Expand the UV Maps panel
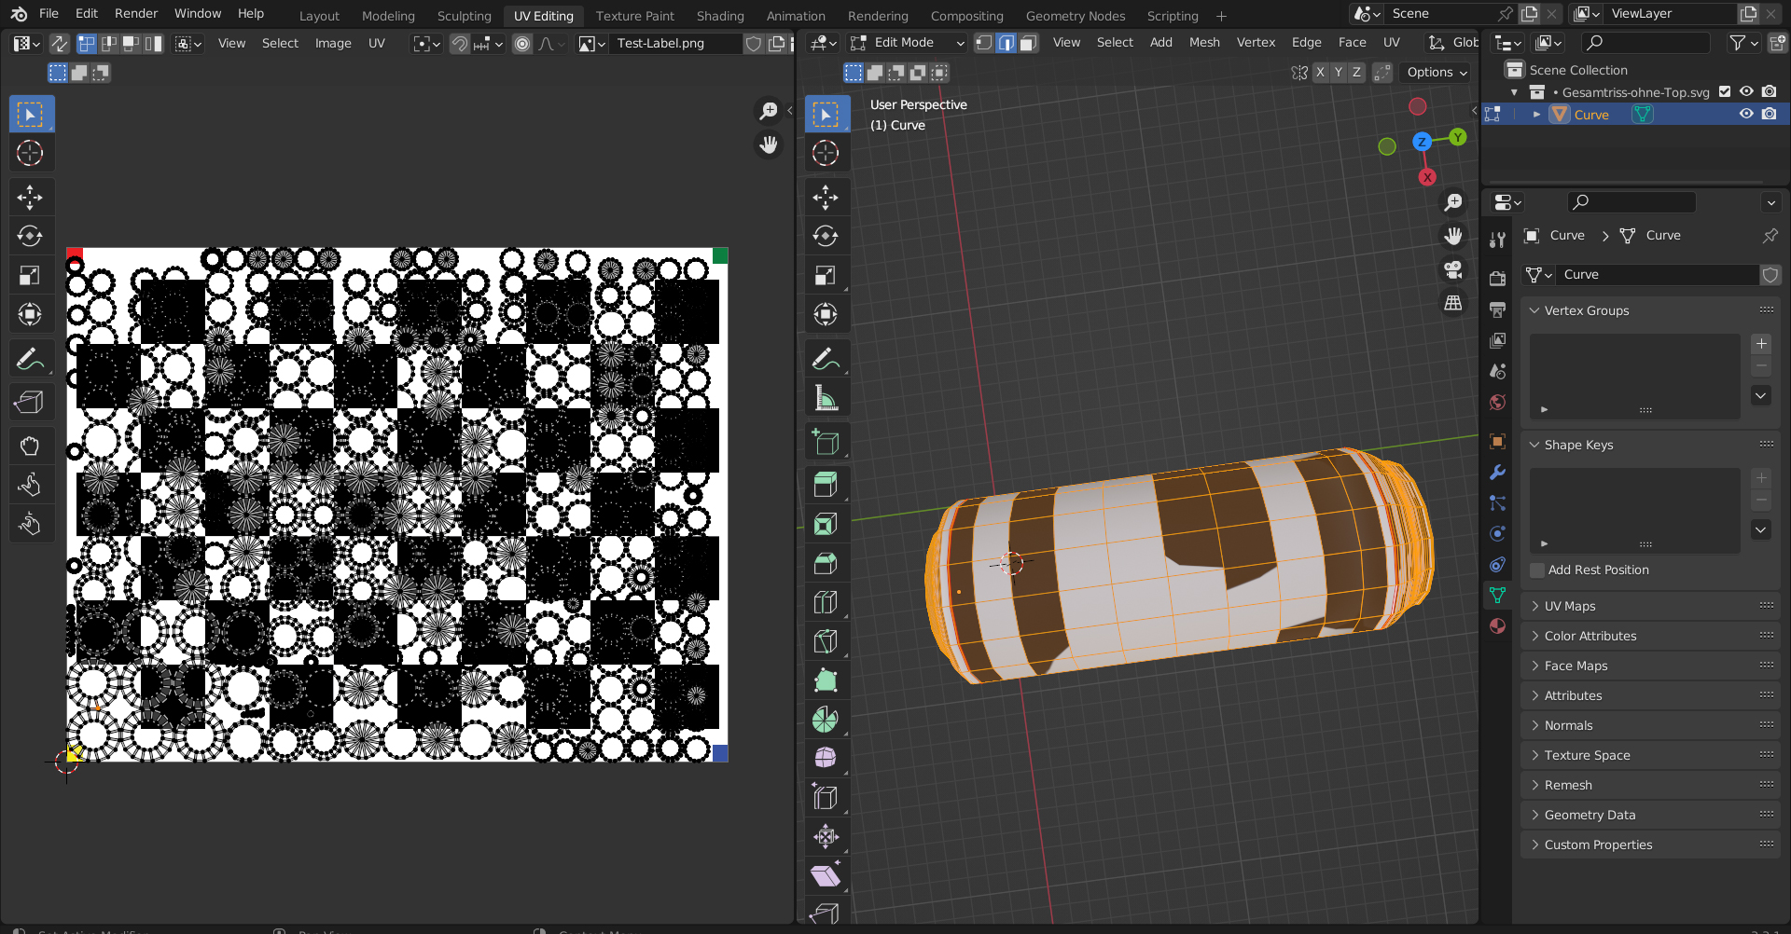The image size is (1791, 934). pyautogui.click(x=1570, y=606)
